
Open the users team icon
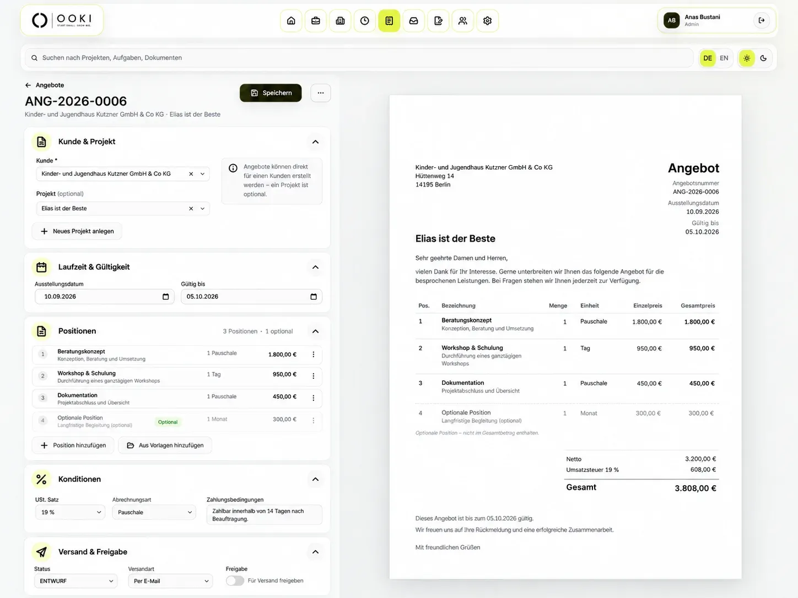tap(463, 21)
